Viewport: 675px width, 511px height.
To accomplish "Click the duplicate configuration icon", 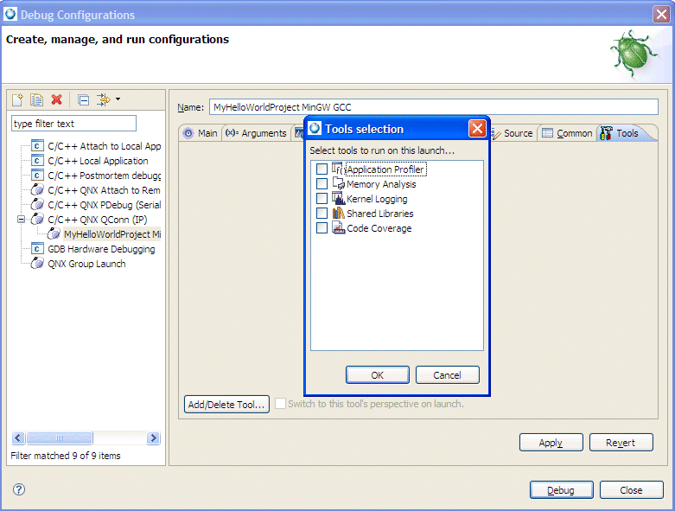I will [37, 100].
